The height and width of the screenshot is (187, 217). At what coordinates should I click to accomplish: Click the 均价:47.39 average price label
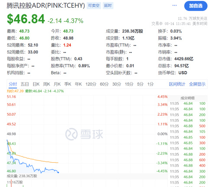pos(15,91)
